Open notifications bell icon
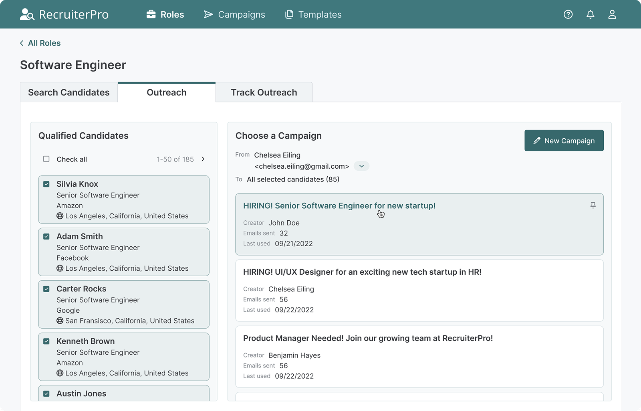 coord(590,14)
